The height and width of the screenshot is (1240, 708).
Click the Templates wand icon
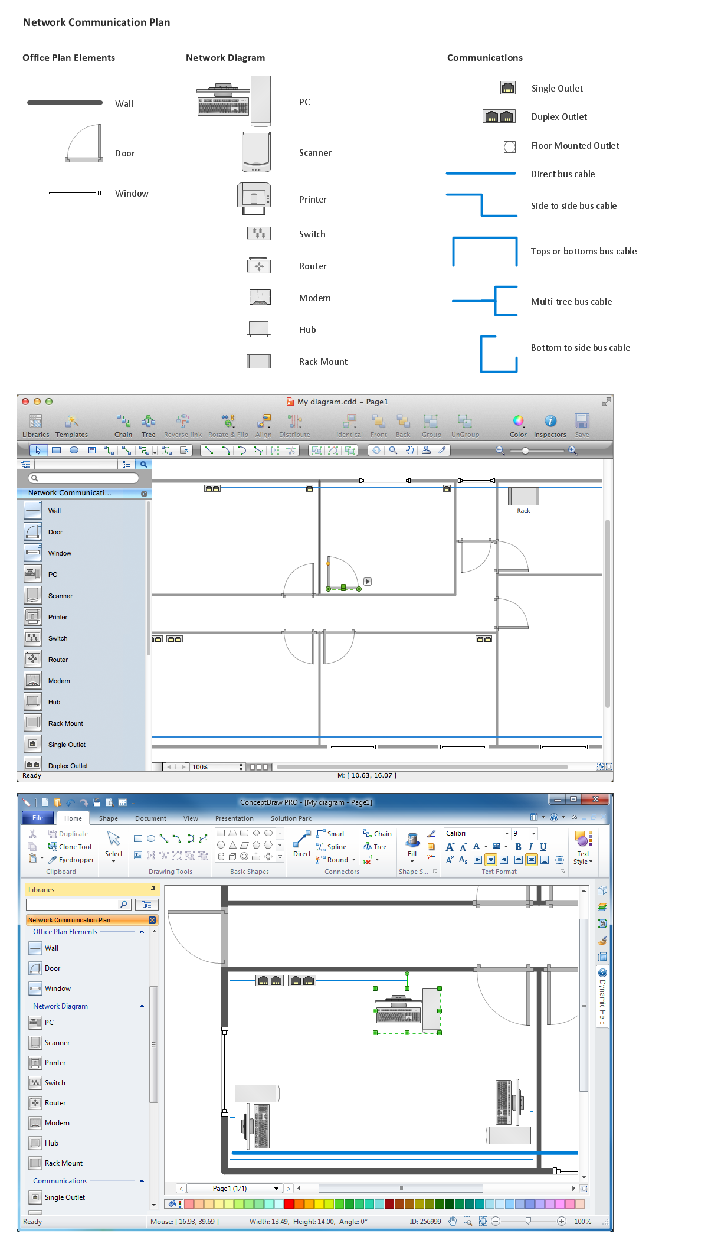tap(71, 422)
